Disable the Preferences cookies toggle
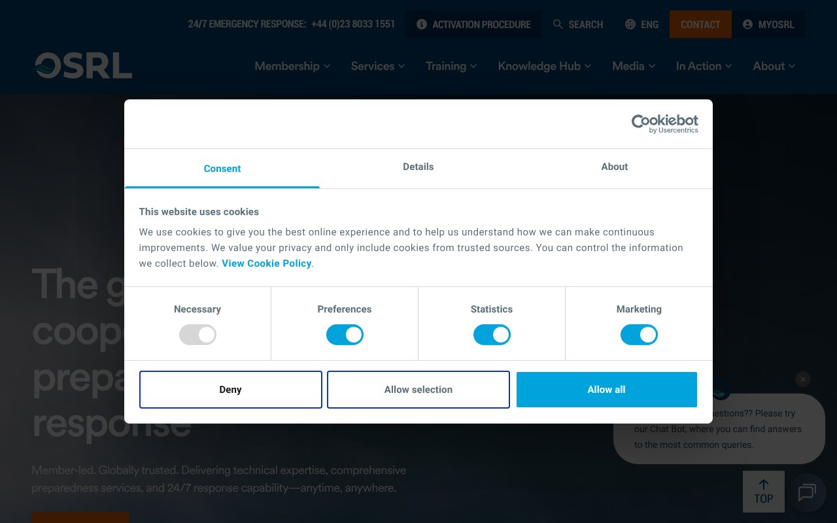Viewport: 837px width, 523px height. (x=345, y=335)
